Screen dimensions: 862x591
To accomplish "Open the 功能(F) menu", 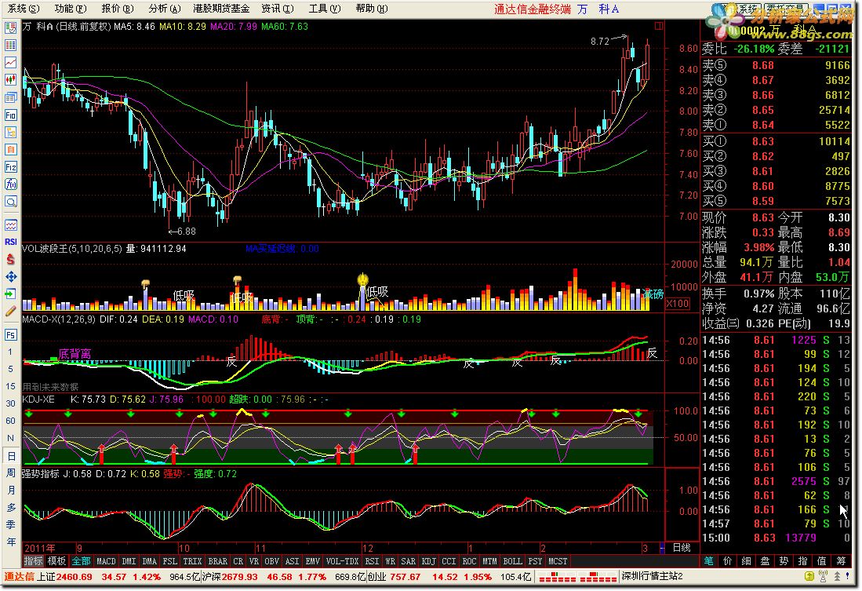I will click(x=71, y=9).
